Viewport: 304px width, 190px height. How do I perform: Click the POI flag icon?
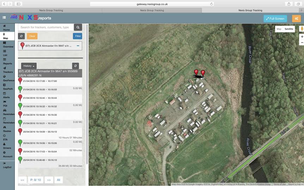4,102
